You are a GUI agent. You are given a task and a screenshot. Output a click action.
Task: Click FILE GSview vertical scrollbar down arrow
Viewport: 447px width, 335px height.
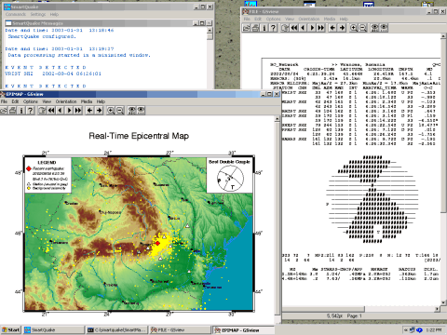click(x=443, y=303)
